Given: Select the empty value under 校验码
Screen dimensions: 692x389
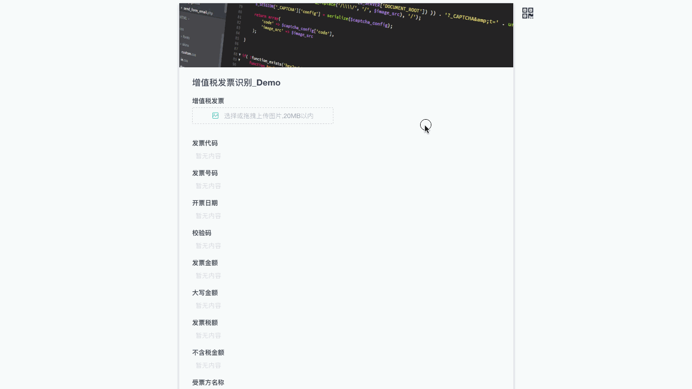Looking at the screenshot, I should [208, 246].
